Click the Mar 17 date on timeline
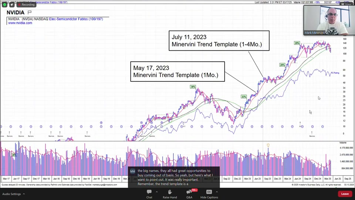 6,179
